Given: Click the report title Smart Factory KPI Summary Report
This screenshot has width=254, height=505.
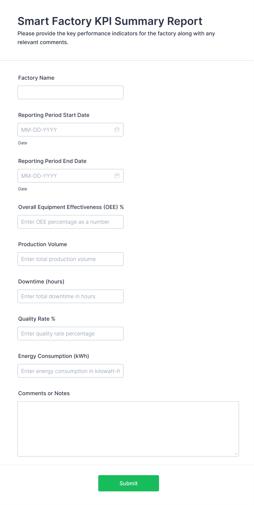Looking at the screenshot, I should tap(110, 21).
